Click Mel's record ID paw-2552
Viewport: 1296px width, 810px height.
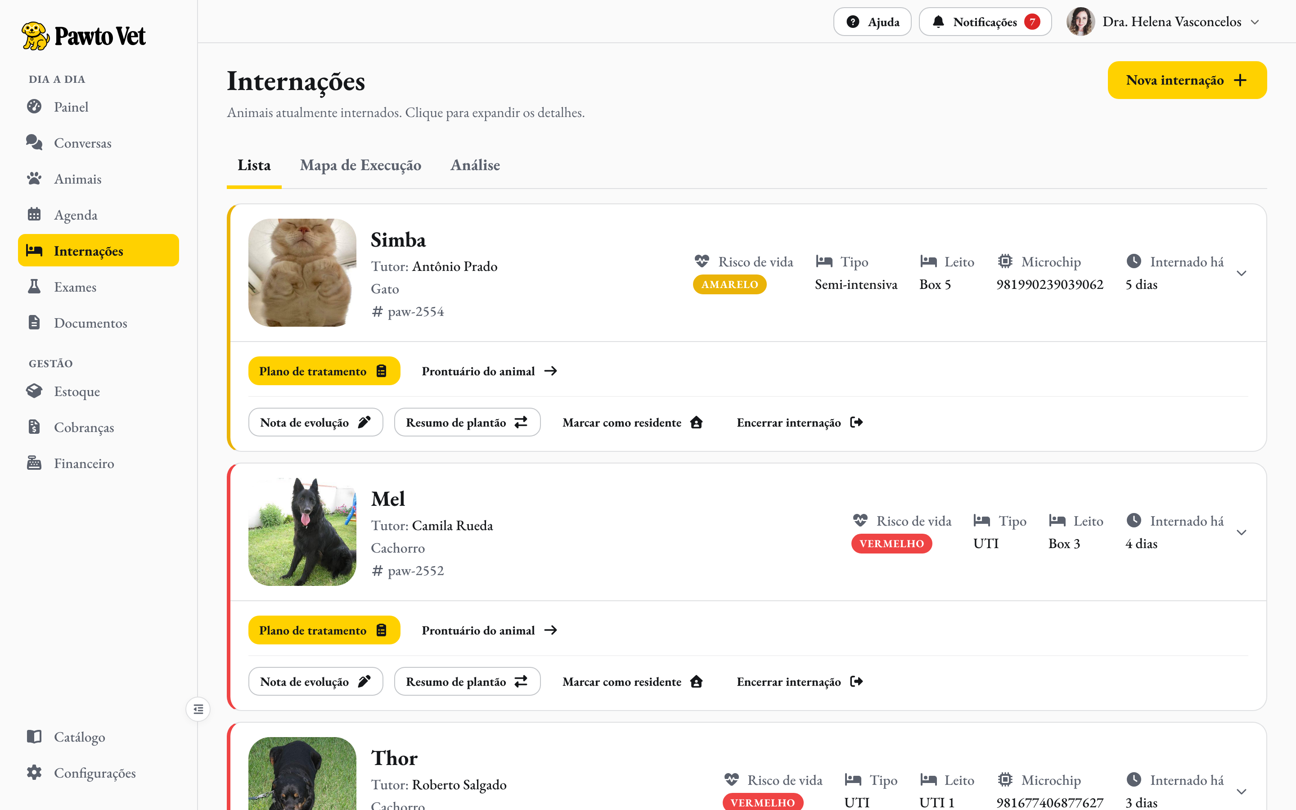(x=416, y=571)
